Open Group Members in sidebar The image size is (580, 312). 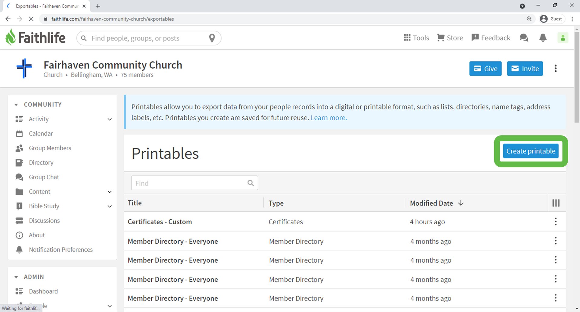pos(50,148)
